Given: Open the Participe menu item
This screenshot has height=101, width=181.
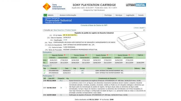Looking at the screenshot, I should pos(108,15).
